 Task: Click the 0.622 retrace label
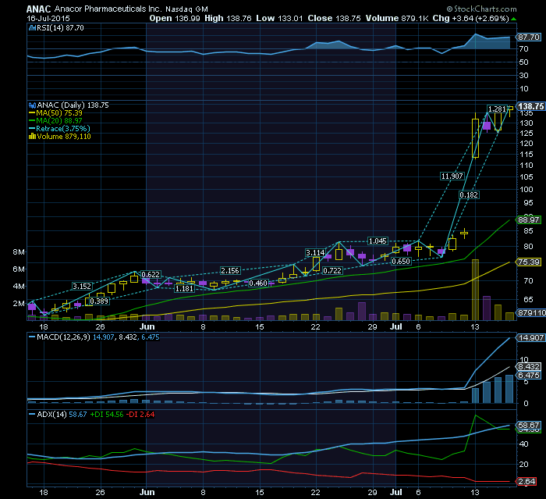(x=151, y=274)
